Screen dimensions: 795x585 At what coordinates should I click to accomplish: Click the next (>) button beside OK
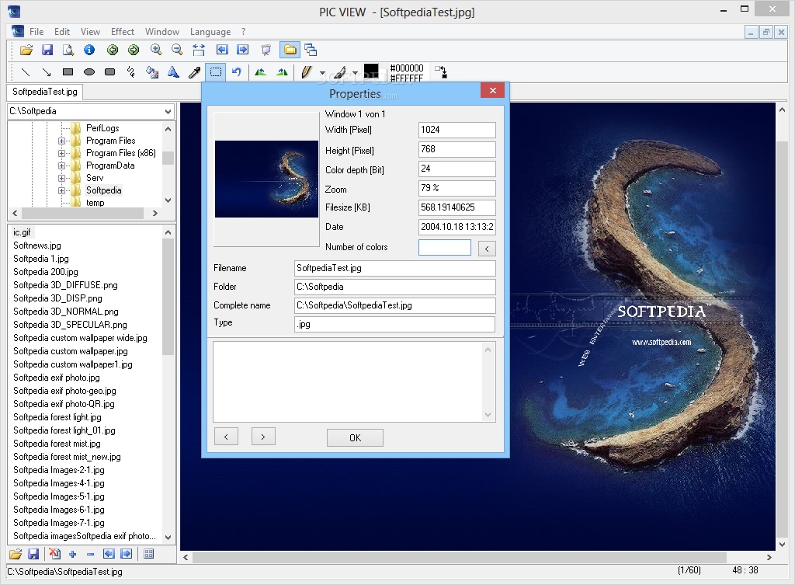coord(263,437)
